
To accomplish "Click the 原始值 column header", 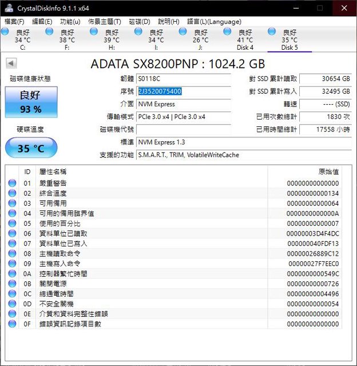I will [x=328, y=172].
